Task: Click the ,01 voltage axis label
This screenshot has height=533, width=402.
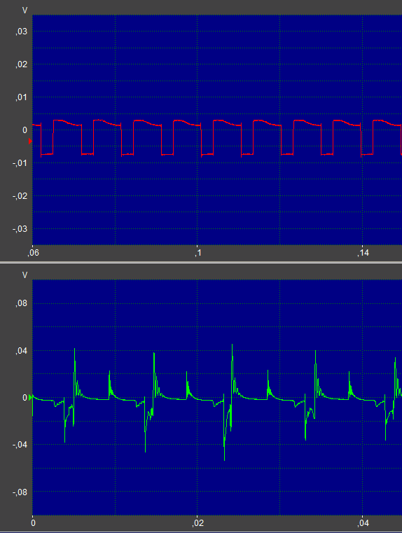Action: [x=21, y=97]
